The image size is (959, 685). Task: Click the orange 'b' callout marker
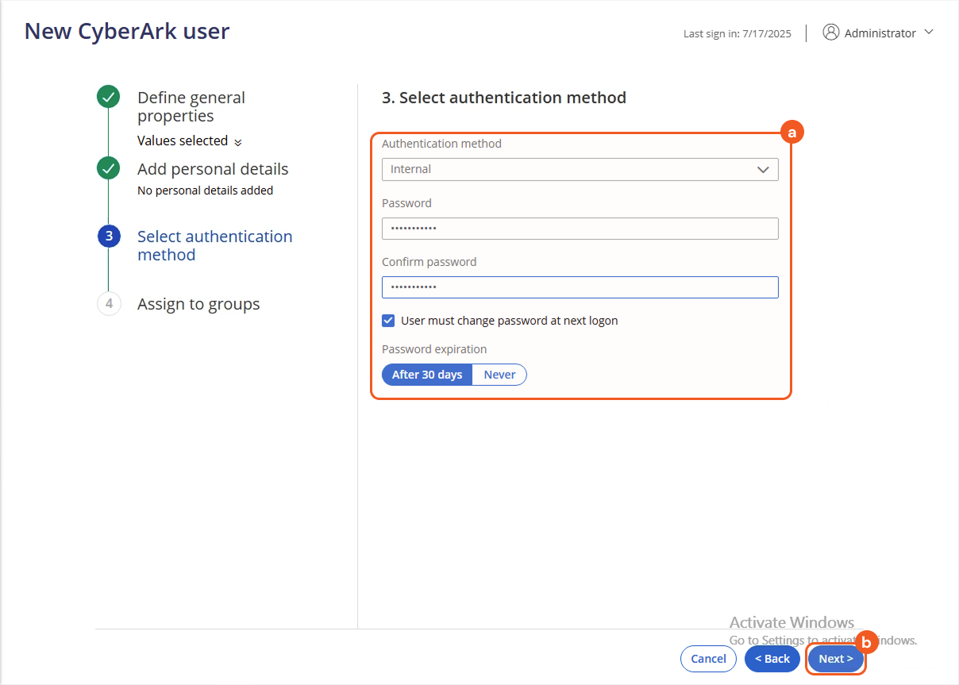[866, 641]
